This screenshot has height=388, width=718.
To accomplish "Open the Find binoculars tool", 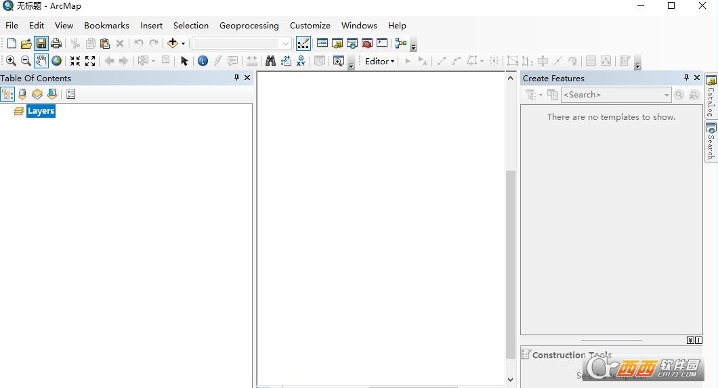I will pos(271,61).
